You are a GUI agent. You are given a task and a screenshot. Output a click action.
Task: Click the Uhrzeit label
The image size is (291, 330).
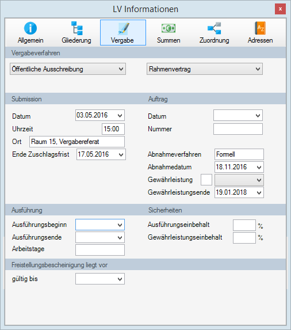point(22,129)
